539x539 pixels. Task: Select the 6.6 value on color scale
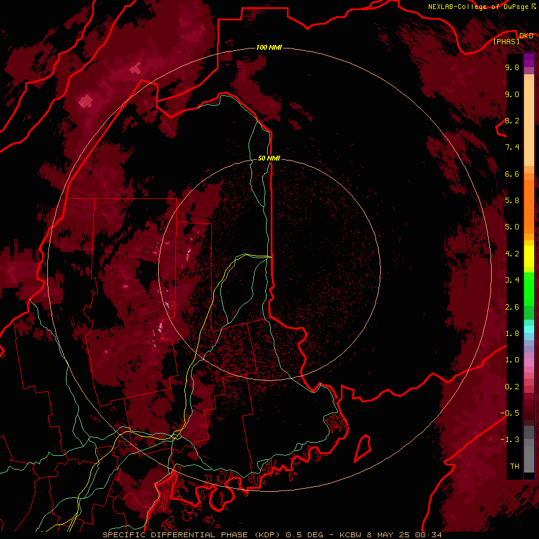512,174
